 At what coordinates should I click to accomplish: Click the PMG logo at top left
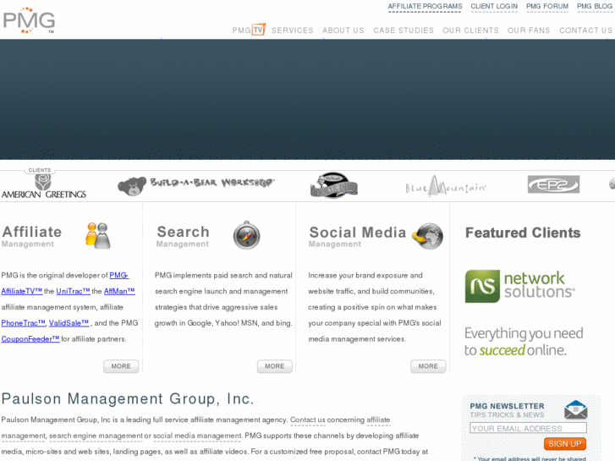coord(29,20)
